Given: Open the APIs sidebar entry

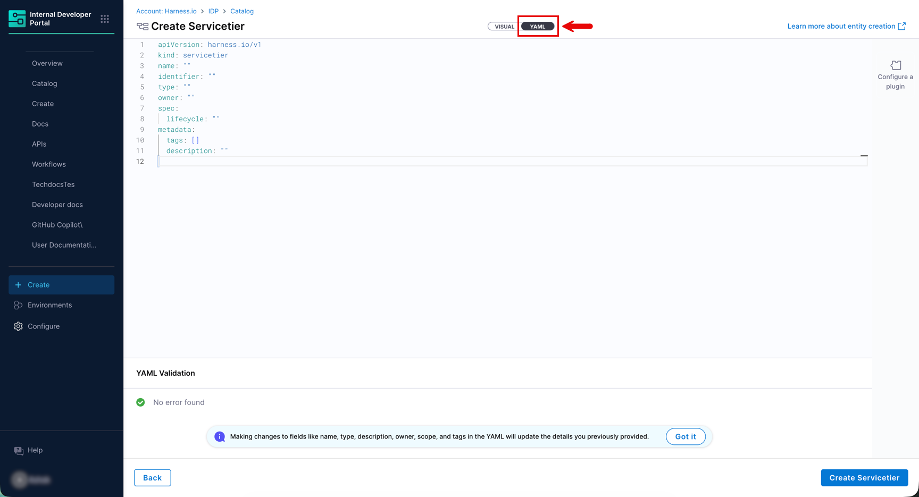Looking at the screenshot, I should click(39, 144).
